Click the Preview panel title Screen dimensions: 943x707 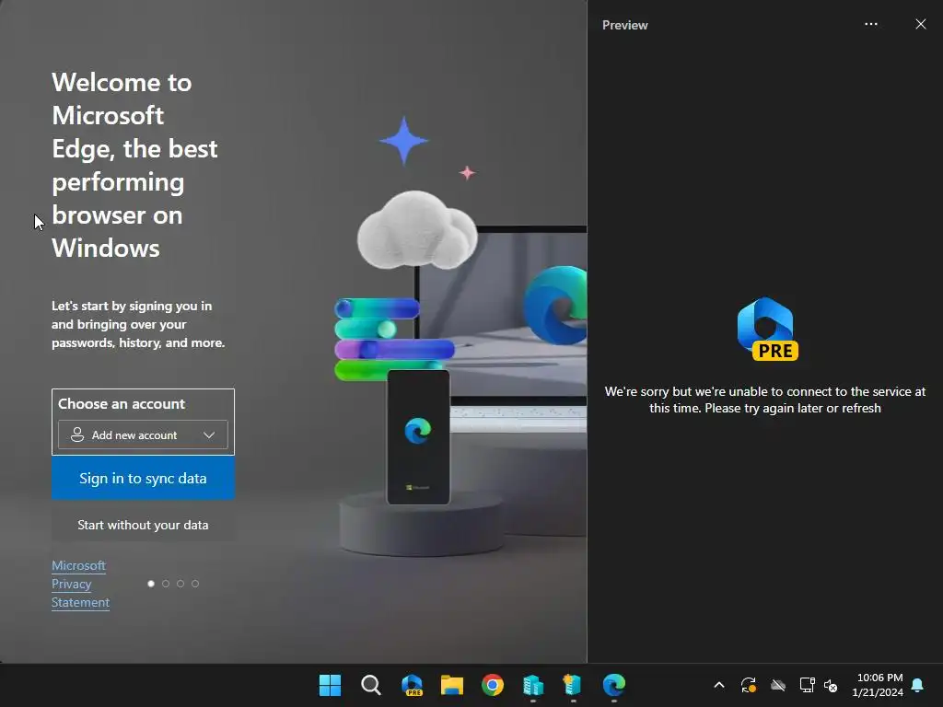pos(625,25)
